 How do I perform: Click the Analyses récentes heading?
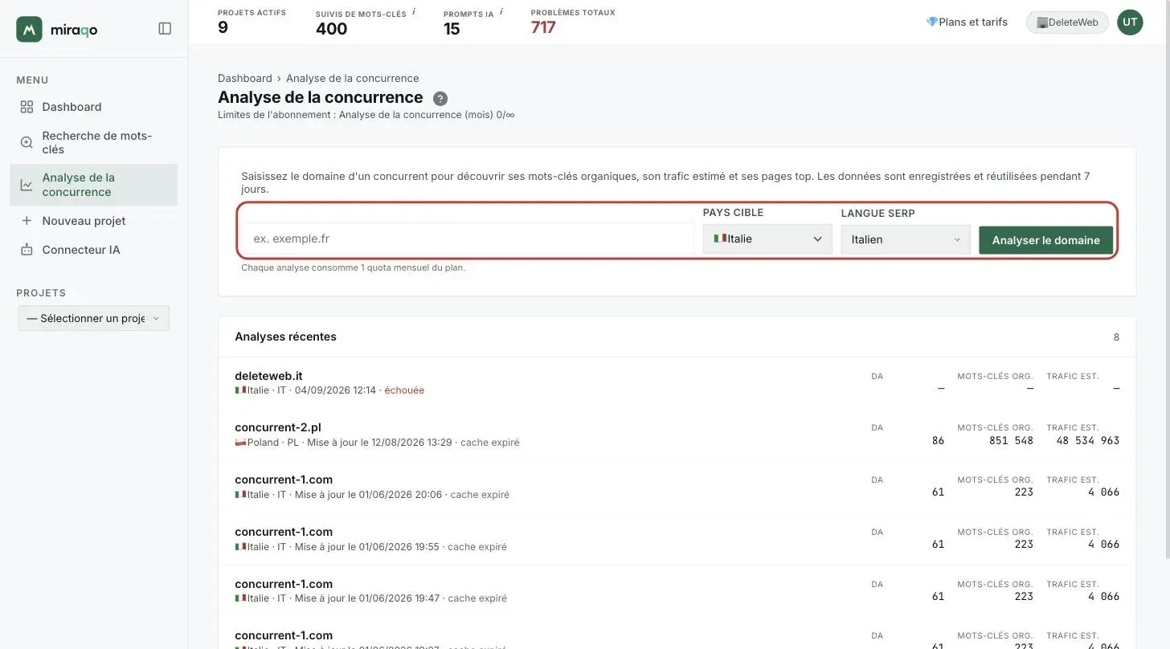pyautogui.click(x=285, y=337)
